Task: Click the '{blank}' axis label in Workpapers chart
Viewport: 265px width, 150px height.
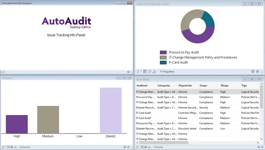Action: tap(110, 136)
